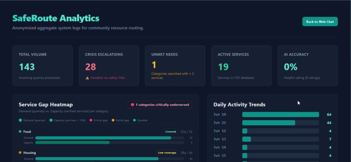
Task: Click the Service Gap Heatmap heading
Action: click(46, 105)
